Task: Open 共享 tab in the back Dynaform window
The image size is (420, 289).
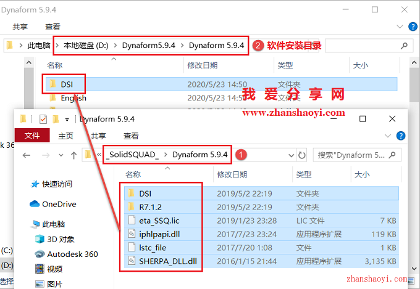Action: [20, 26]
